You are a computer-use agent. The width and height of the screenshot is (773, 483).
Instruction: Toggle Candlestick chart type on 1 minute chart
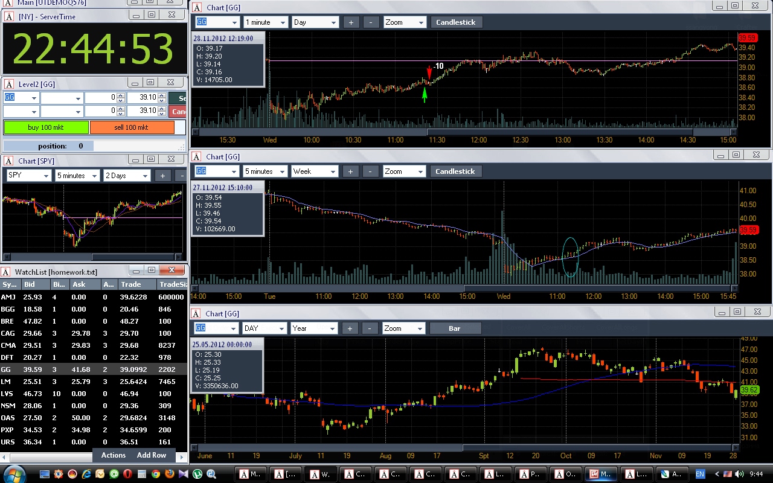click(456, 22)
